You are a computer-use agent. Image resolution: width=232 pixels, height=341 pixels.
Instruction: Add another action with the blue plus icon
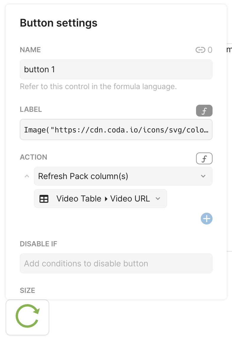[x=206, y=219]
